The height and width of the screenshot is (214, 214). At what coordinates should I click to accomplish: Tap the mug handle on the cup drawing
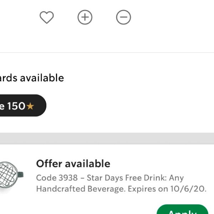[x=21, y=175]
